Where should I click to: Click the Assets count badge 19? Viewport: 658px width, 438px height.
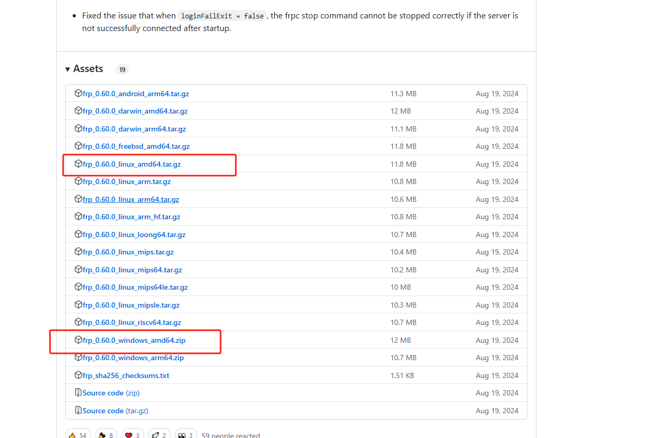point(122,69)
